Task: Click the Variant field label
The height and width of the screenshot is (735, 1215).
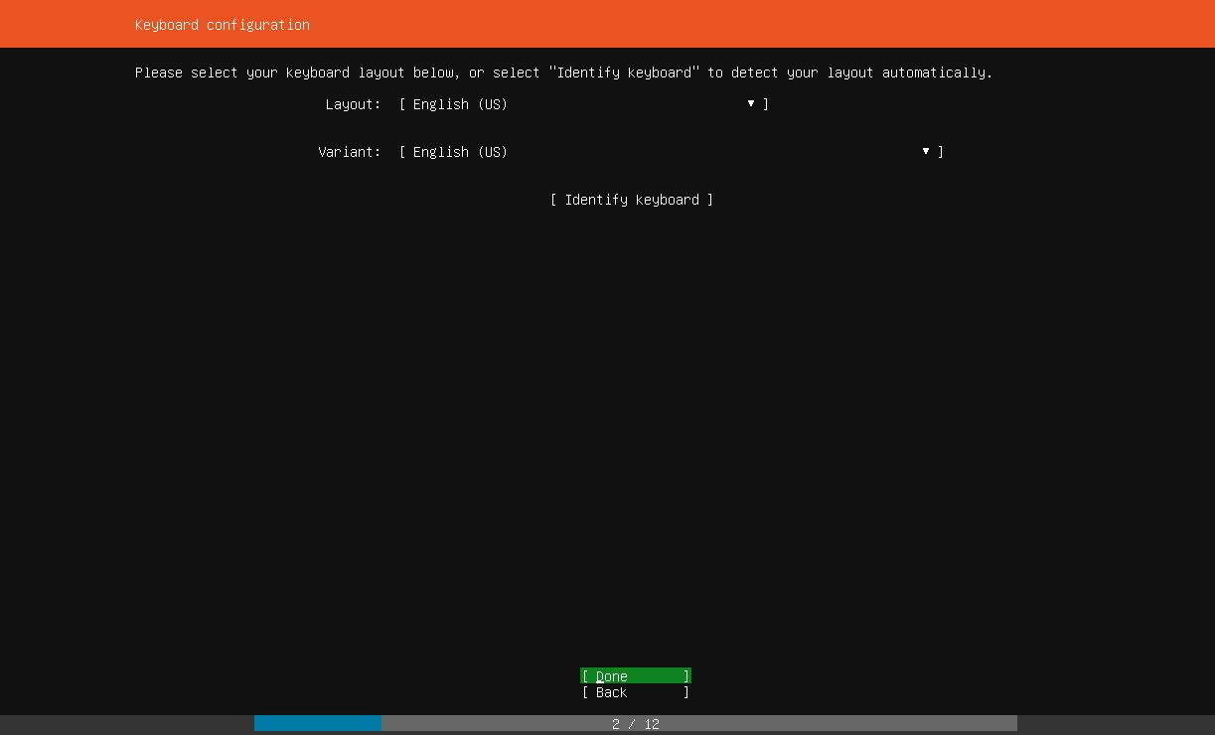Action: [x=349, y=151]
